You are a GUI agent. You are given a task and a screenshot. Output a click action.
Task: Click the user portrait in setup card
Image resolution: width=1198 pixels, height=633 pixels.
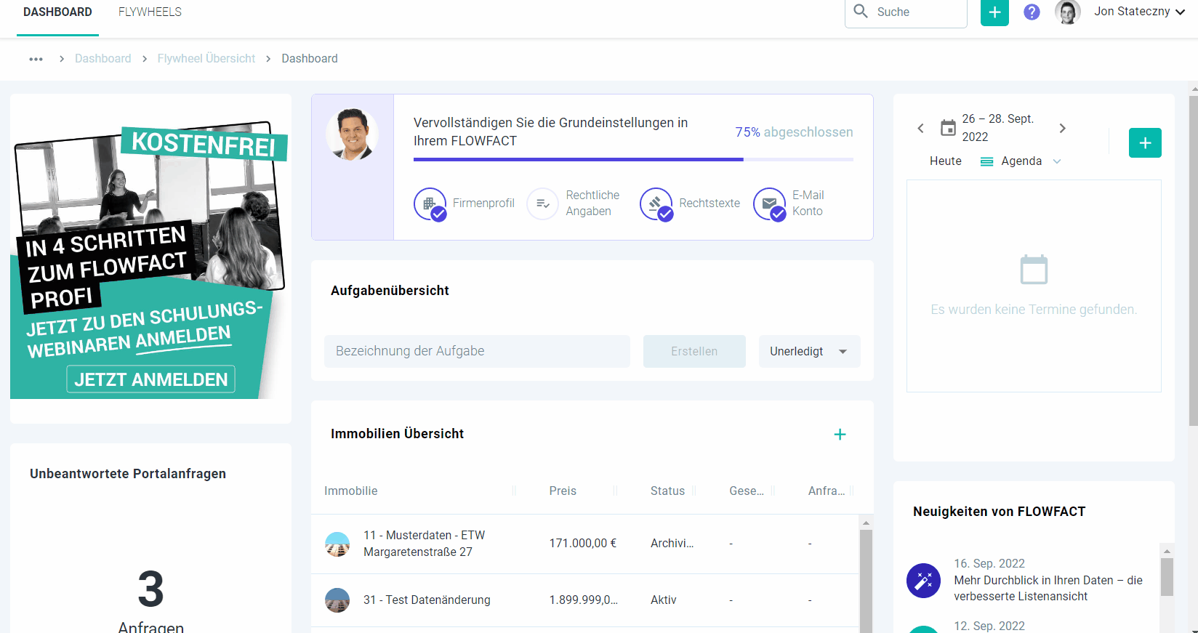(x=352, y=134)
